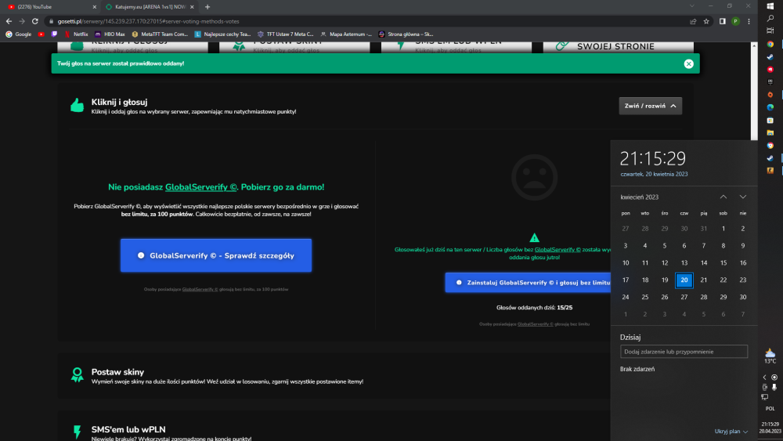Screen dimensions: 783x441
Task: Click calendar day 16
Action: (x=742, y=262)
